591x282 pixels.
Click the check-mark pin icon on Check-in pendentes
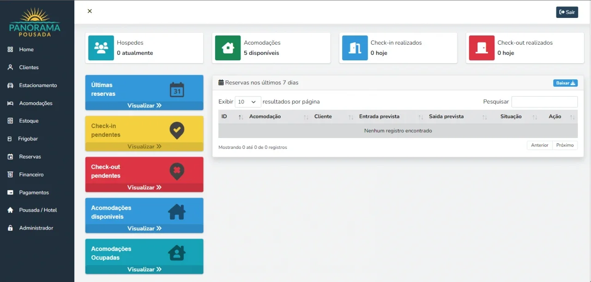[x=177, y=130]
